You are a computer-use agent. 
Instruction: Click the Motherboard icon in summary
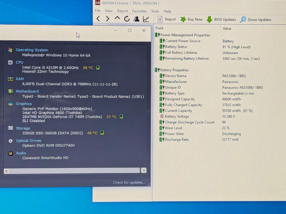point(10,91)
